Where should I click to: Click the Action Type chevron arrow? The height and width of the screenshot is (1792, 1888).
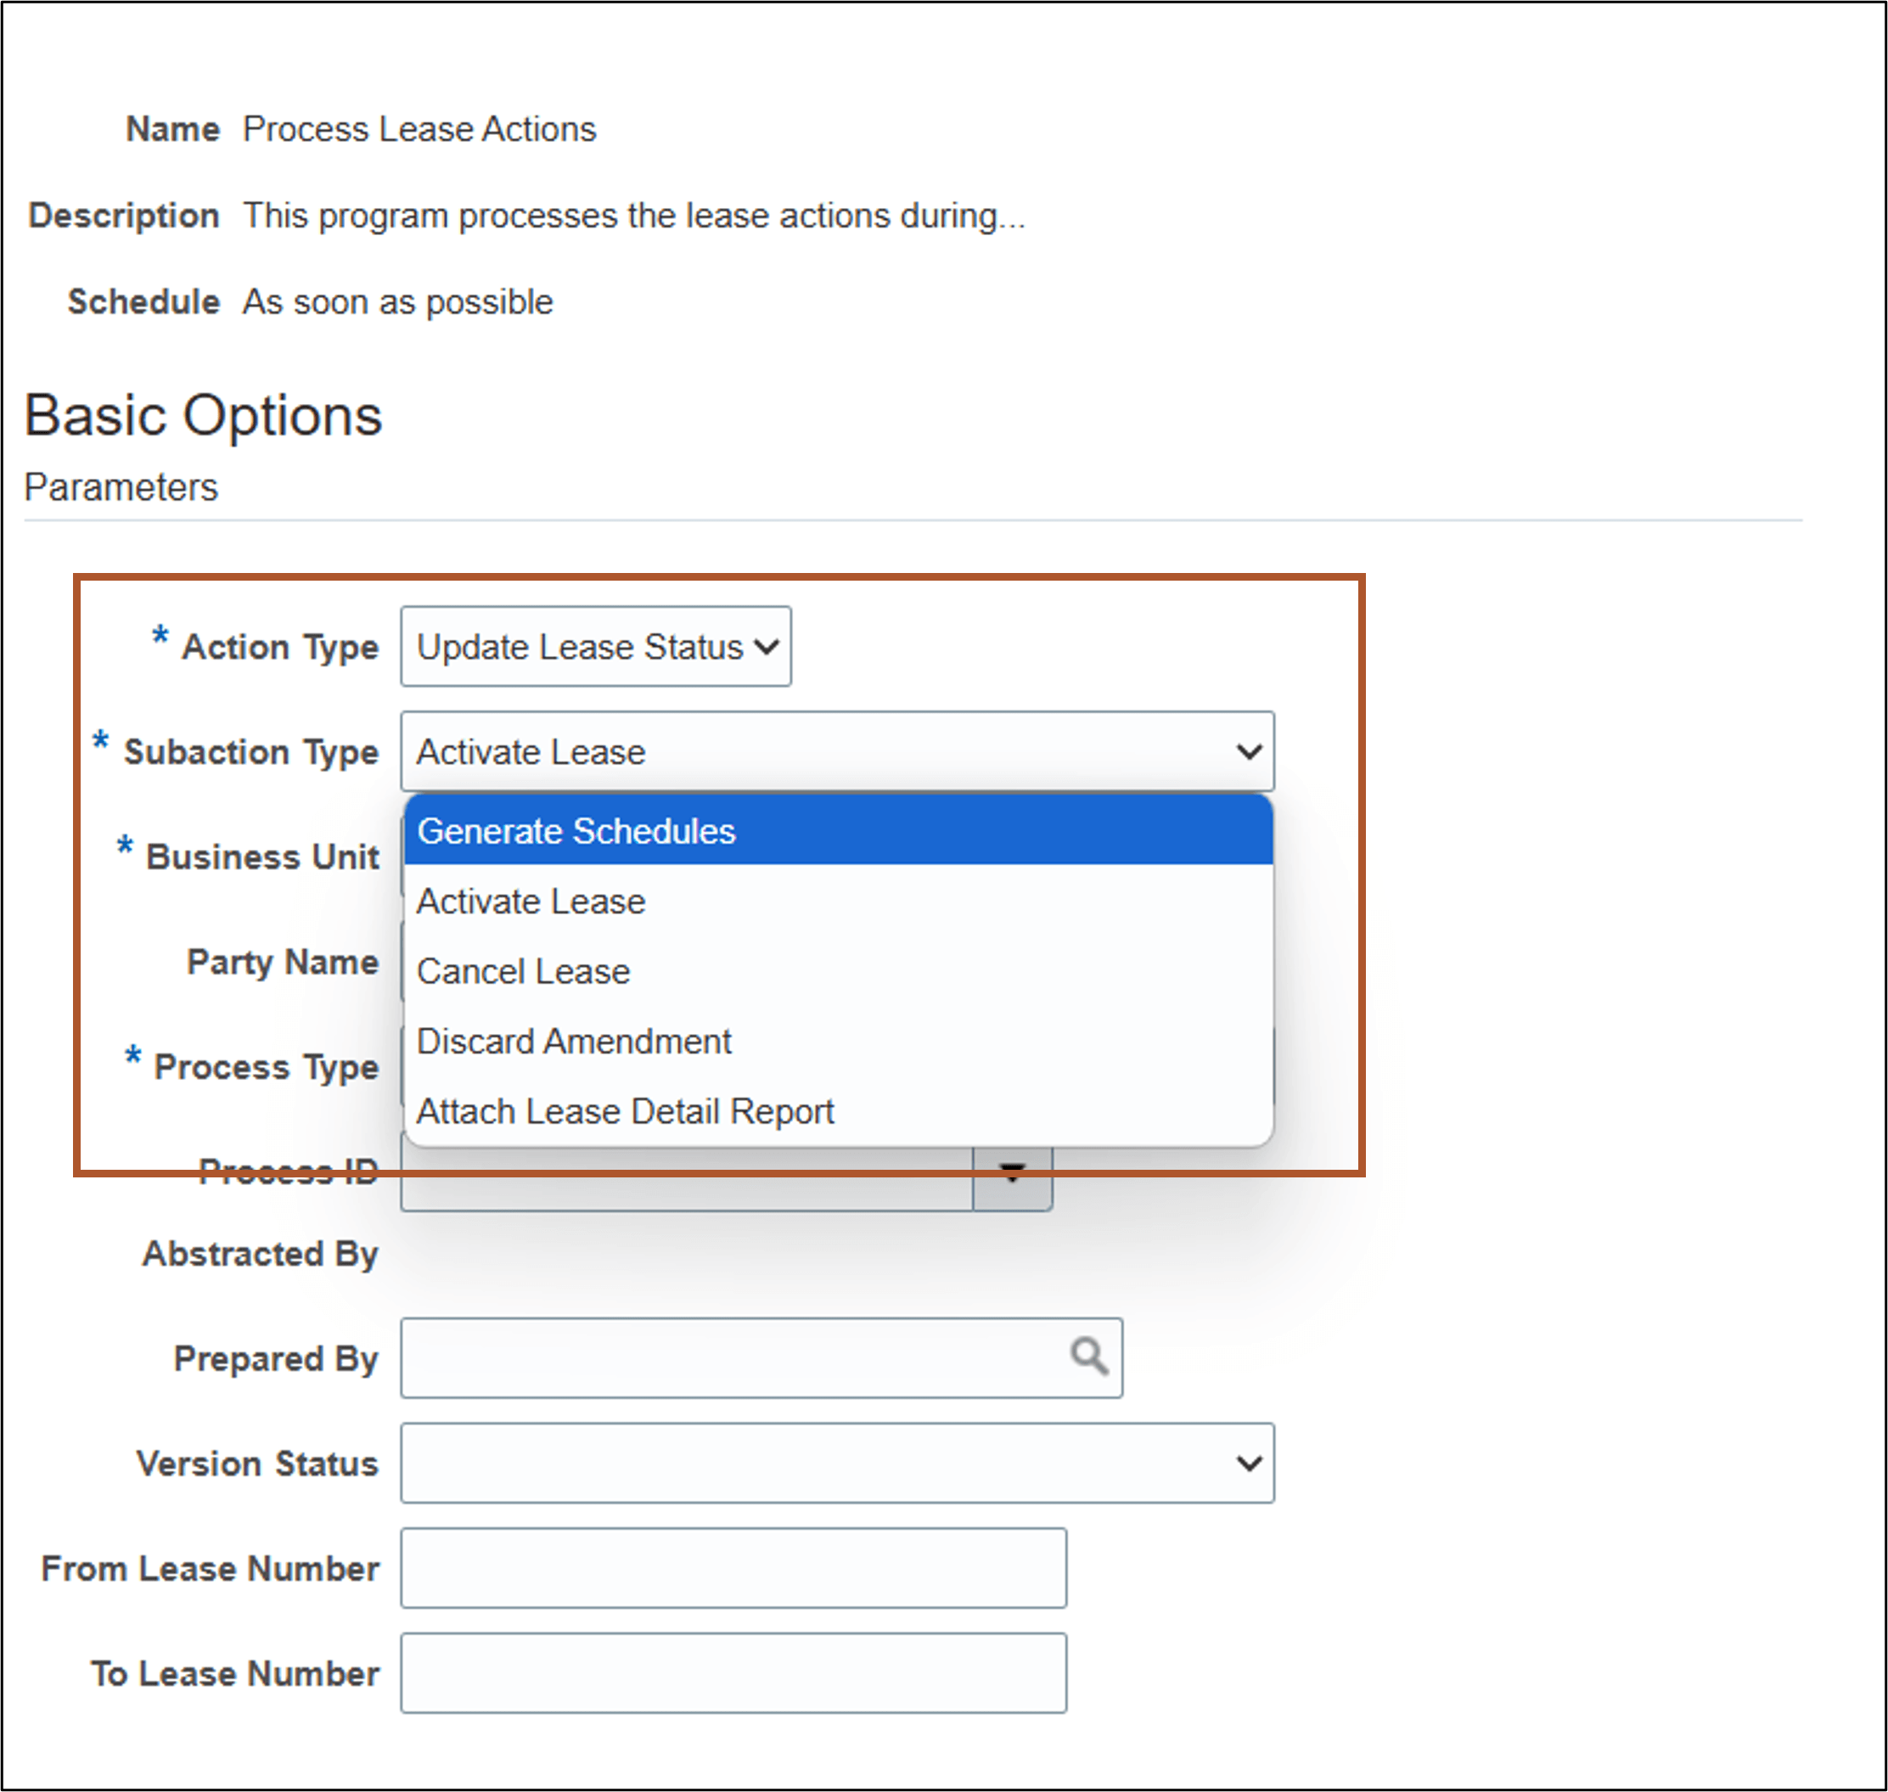click(767, 647)
